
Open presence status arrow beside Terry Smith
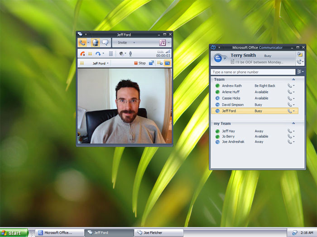pos(225,58)
